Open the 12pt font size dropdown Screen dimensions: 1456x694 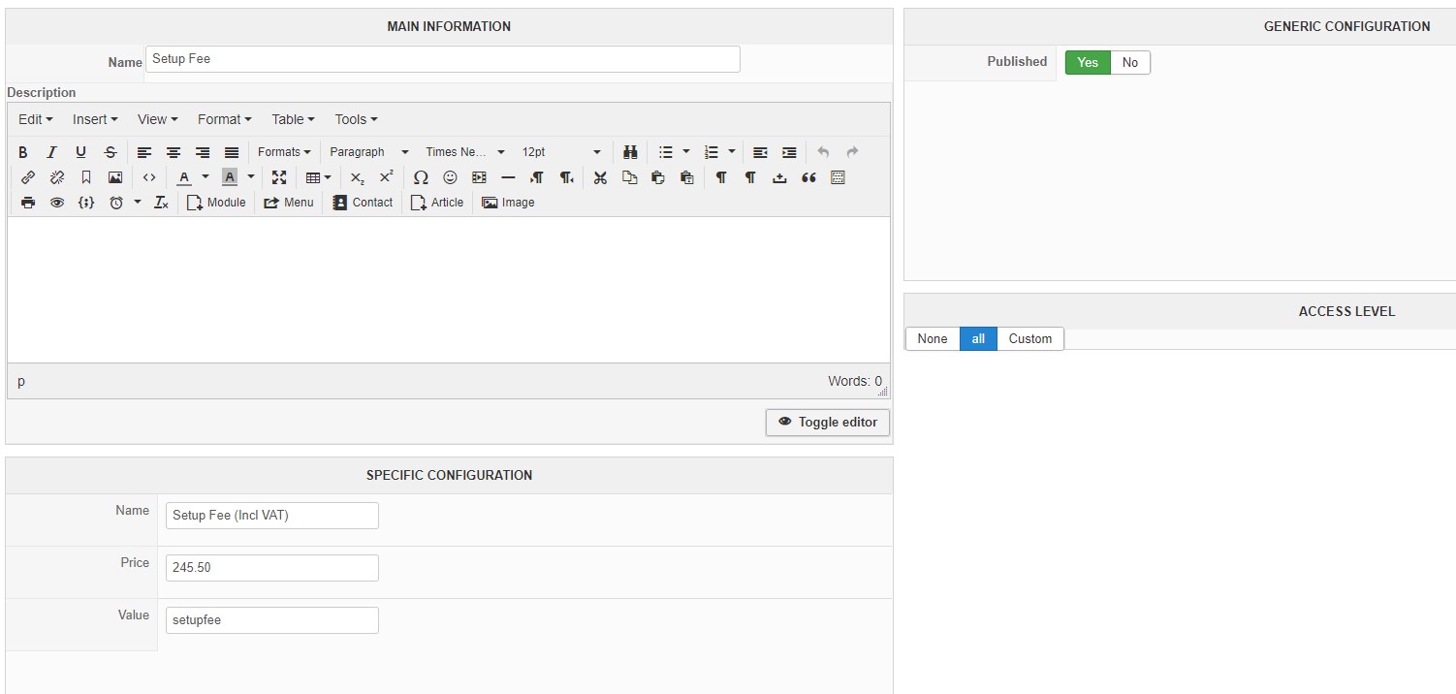tap(560, 152)
